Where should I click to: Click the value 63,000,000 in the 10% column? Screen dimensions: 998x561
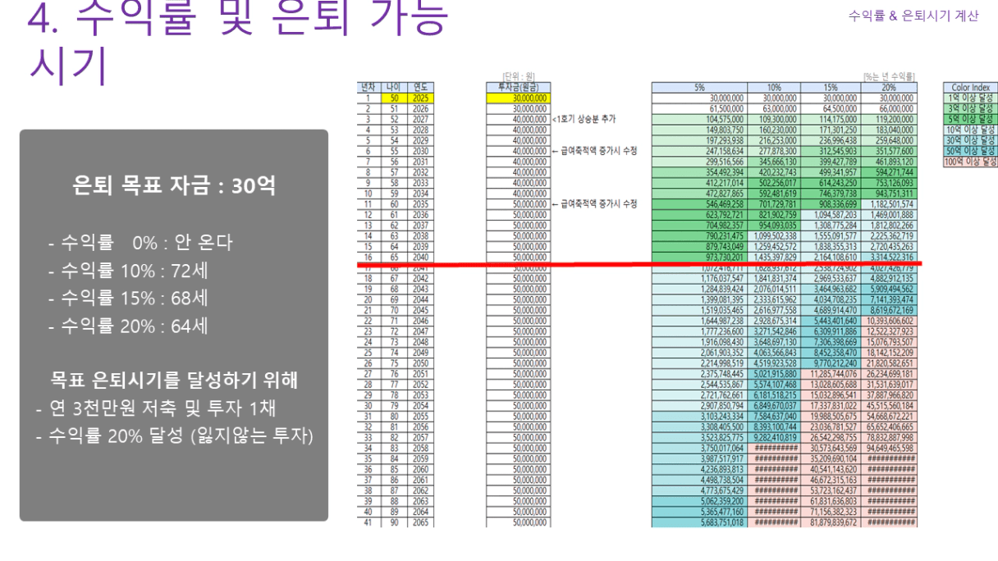(779, 108)
